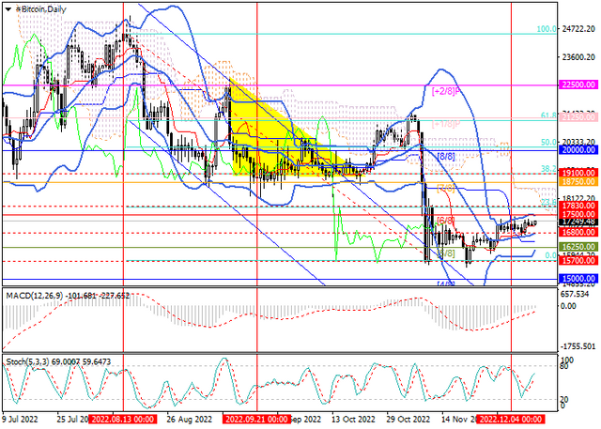Click the 19100.00 red price level tag
The width and height of the screenshot is (601, 429).
coord(578,173)
